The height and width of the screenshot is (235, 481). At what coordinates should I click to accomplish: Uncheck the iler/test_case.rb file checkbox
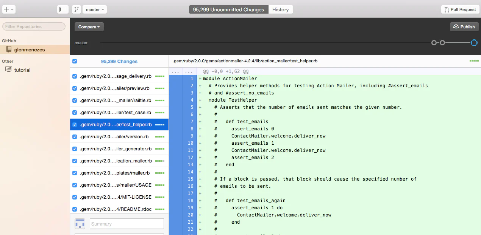tap(75, 113)
